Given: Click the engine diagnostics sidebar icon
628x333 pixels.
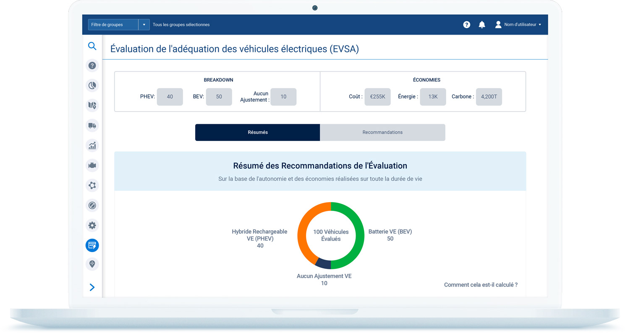Looking at the screenshot, I should coord(92,165).
